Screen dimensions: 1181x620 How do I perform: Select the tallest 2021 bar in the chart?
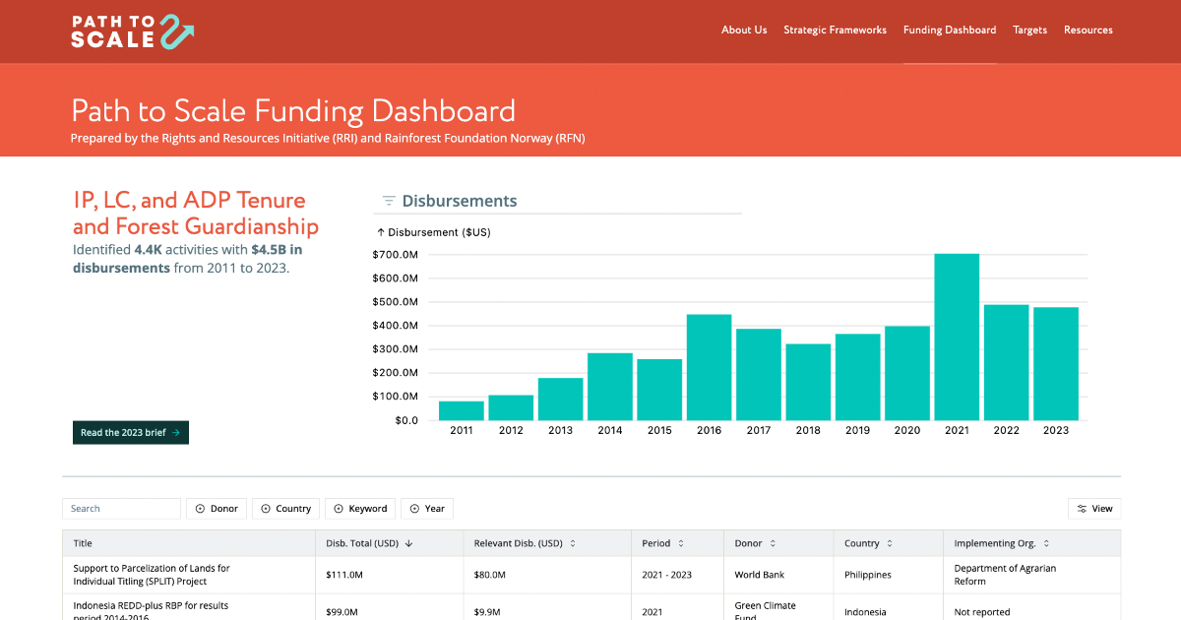point(956,335)
